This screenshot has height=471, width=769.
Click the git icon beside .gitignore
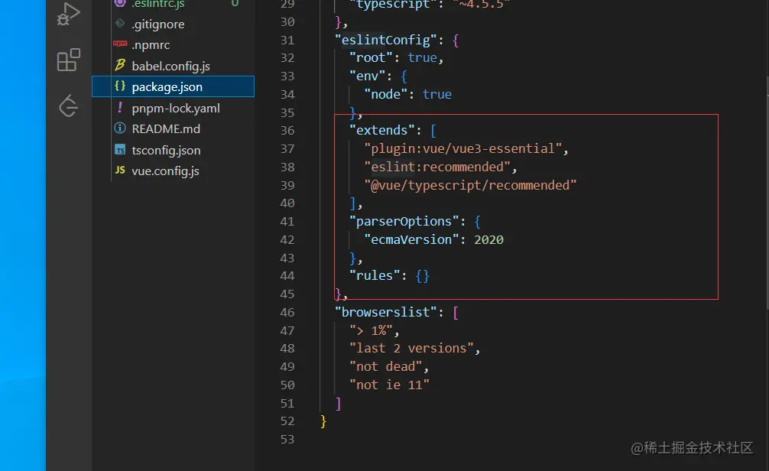click(x=120, y=23)
